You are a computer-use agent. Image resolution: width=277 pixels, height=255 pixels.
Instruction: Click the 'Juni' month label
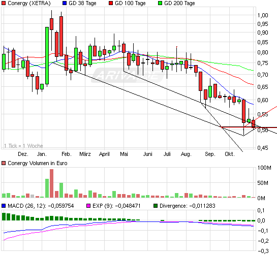(148, 154)
